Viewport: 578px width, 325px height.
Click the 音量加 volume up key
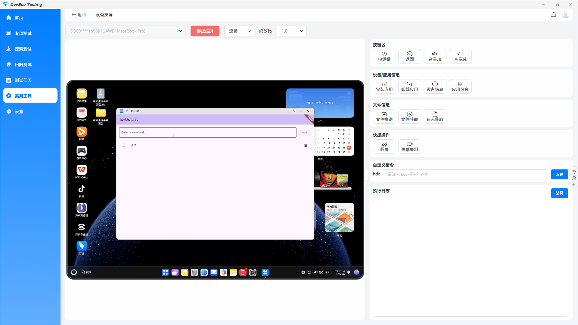[x=435, y=56]
